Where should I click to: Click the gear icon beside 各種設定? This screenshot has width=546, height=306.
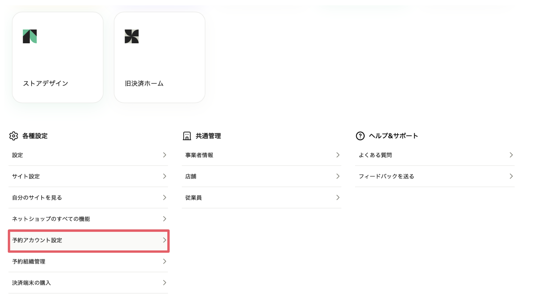pyautogui.click(x=14, y=136)
